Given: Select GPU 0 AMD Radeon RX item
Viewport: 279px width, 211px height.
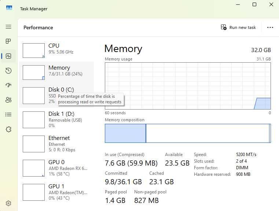Looking at the screenshot, I should coord(56,168).
